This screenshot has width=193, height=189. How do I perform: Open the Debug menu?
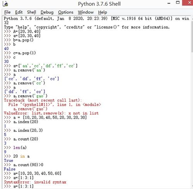(47, 12)
